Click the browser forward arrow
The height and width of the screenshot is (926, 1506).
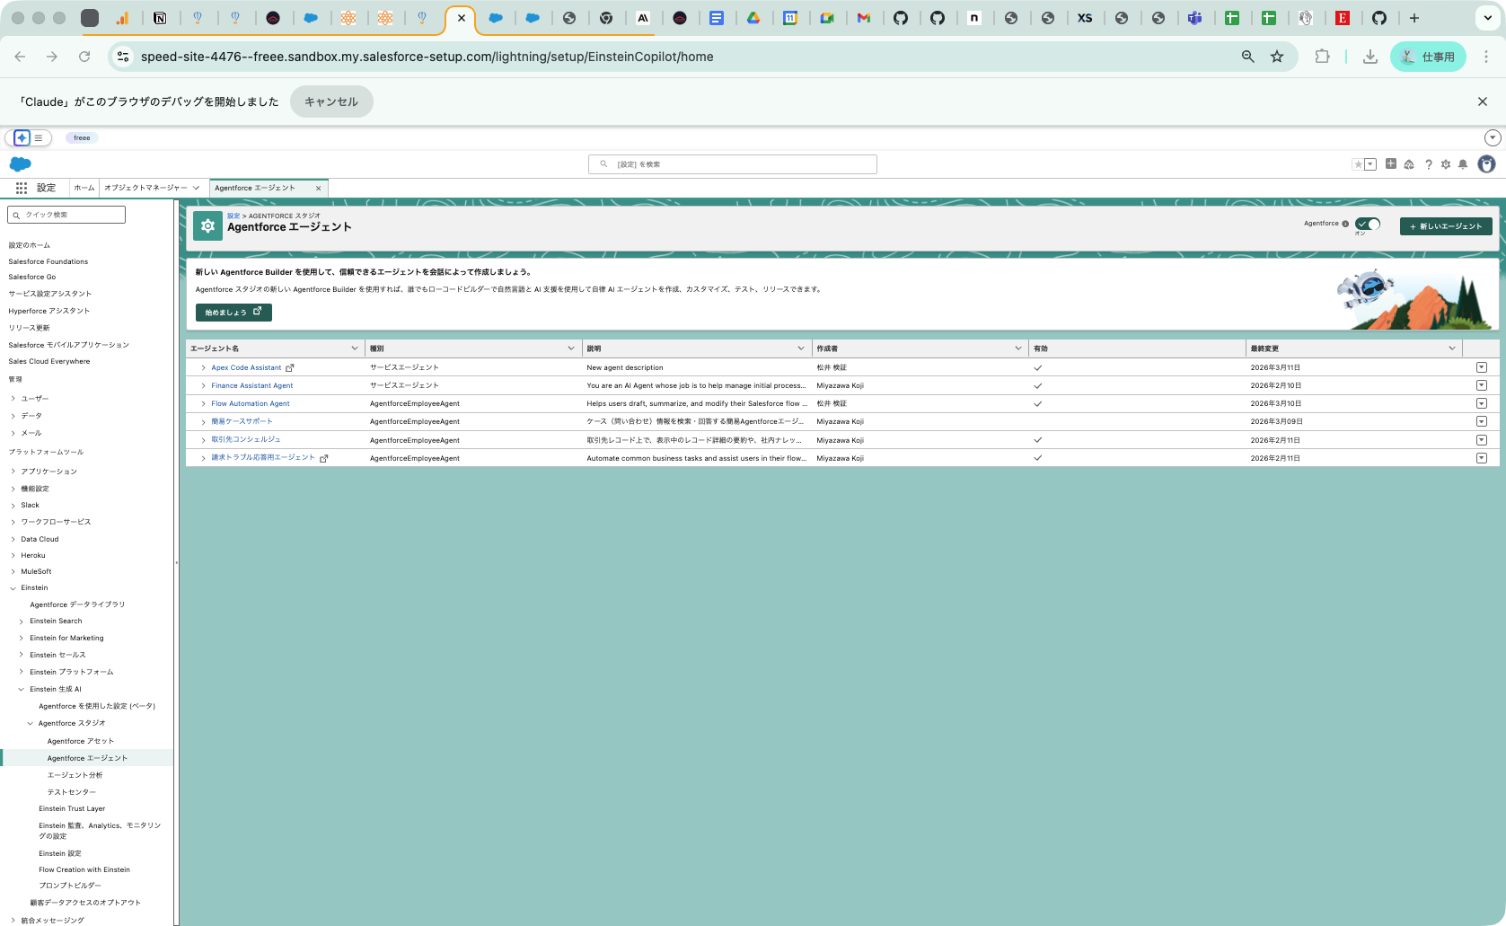click(52, 57)
